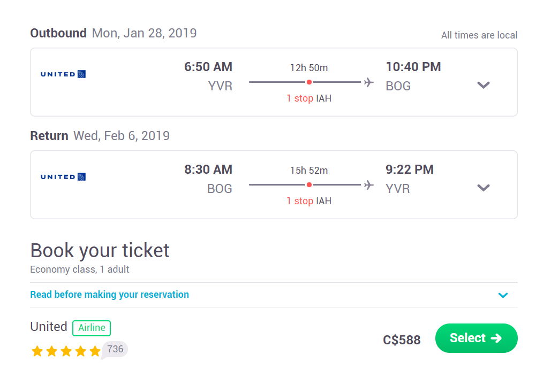Click airplane icon on return route line
This screenshot has width=551, height=370.
tap(368, 184)
